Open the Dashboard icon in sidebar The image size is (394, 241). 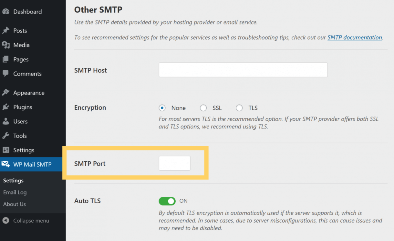pos(6,11)
